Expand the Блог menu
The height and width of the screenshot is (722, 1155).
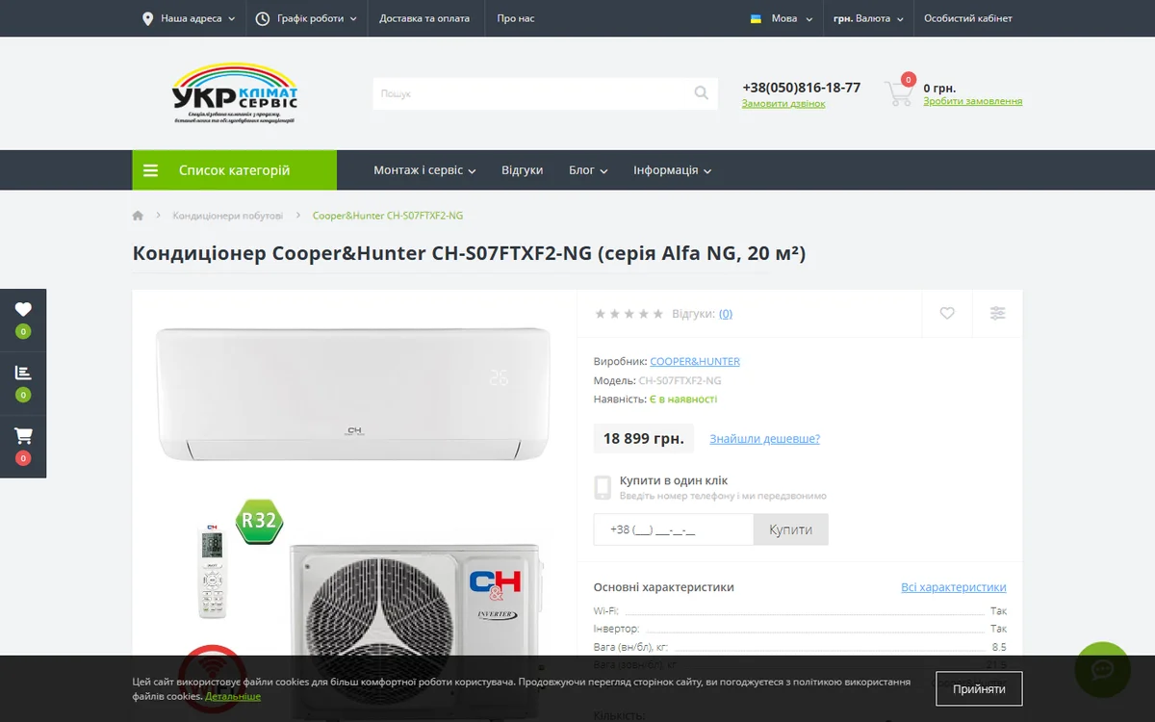click(x=588, y=170)
